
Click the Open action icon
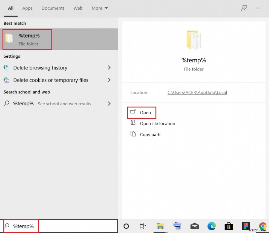coord(133,112)
